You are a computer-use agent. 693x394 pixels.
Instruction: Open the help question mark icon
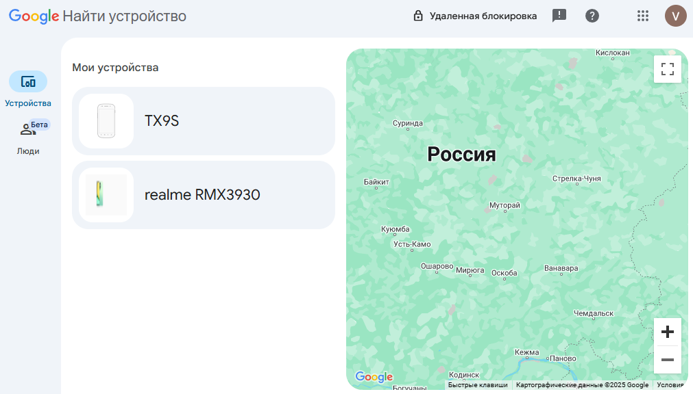592,16
